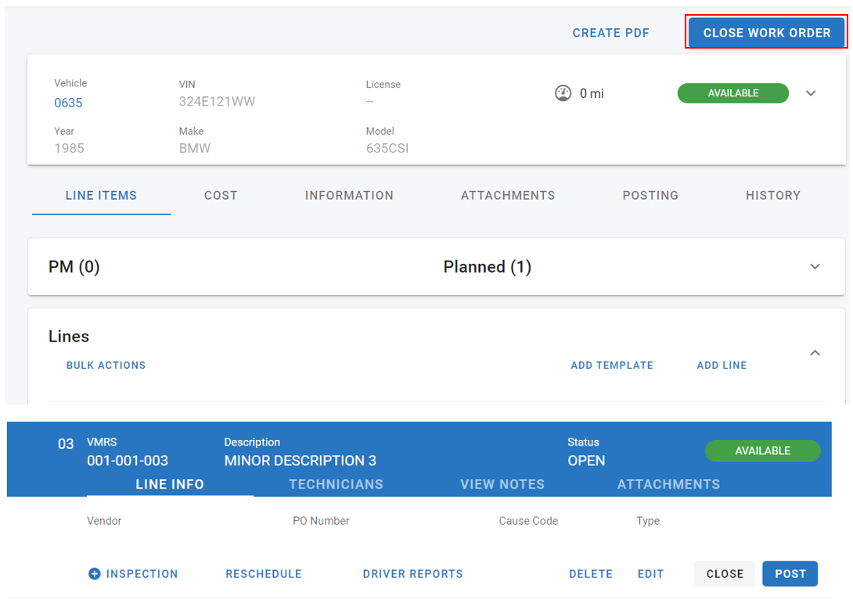Viewport: 853px width, 603px height.
Task: Open Bulk Actions for lines
Action: tap(106, 365)
